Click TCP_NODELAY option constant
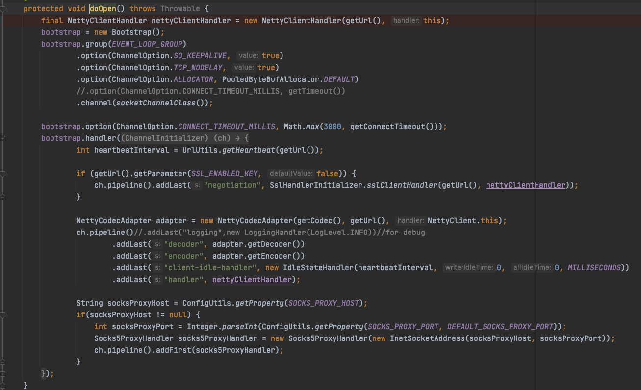This screenshot has width=641, height=390. (x=198, y=68)
